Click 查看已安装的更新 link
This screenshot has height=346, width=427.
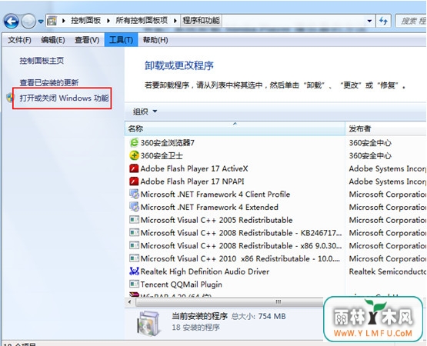(49, 82)
